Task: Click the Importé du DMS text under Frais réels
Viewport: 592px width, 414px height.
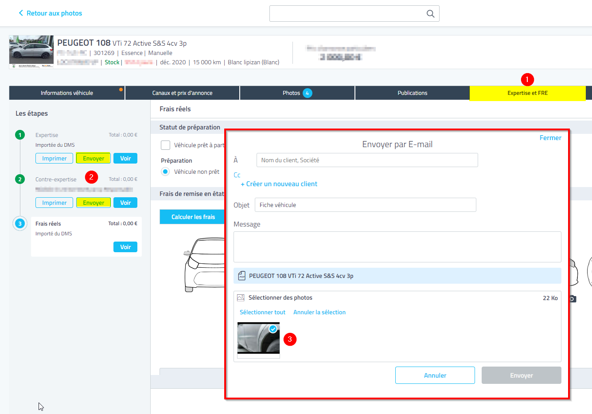Action: (54, 234)
